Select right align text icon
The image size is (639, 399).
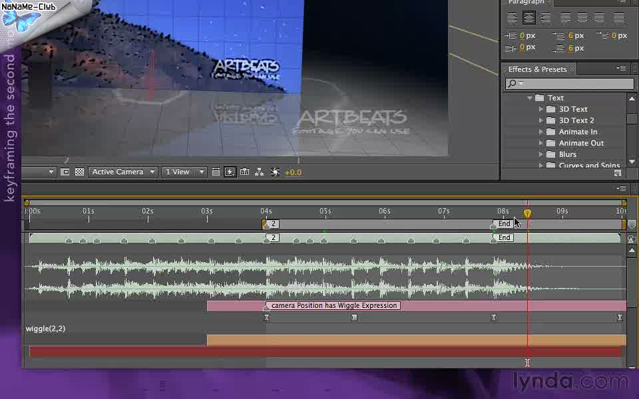546,18
